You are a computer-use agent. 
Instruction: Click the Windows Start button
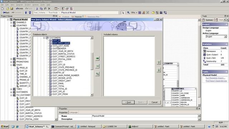pyautogui.click(x=5, y=126)
